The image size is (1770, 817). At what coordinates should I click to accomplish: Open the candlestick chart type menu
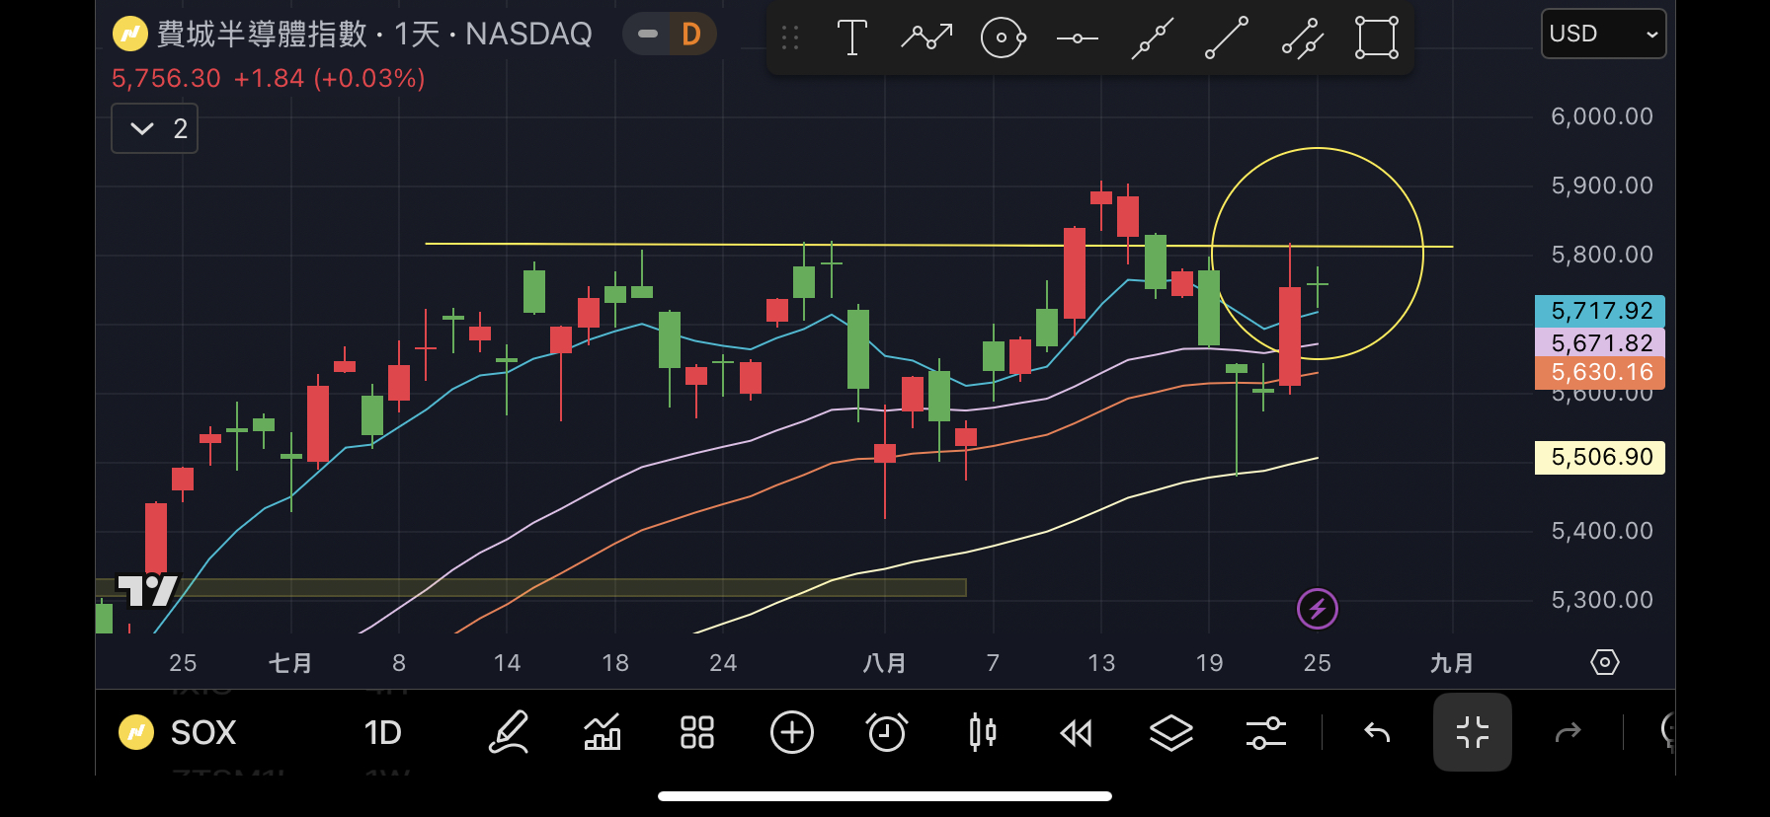tap(982, 732)
